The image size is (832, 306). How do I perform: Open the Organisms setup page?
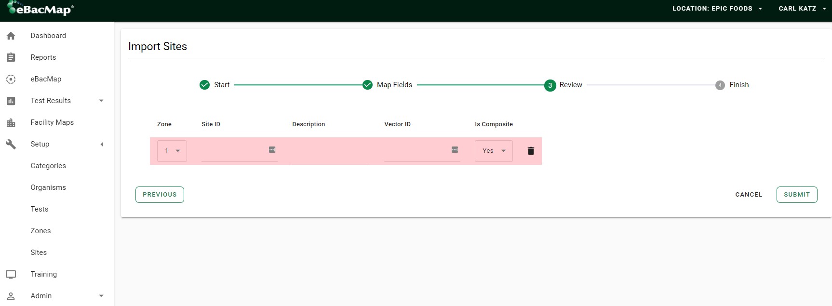point(48,187)
